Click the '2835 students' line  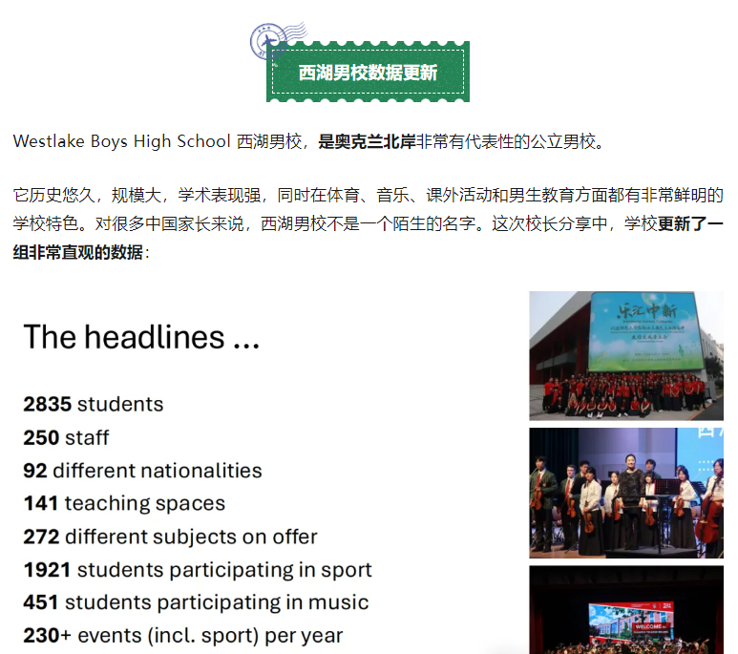coord(94,404)
